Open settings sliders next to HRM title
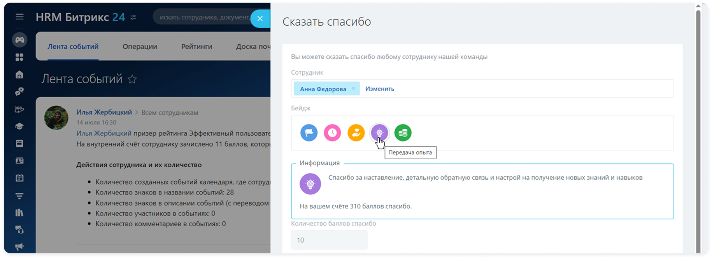 click(133, 17)
